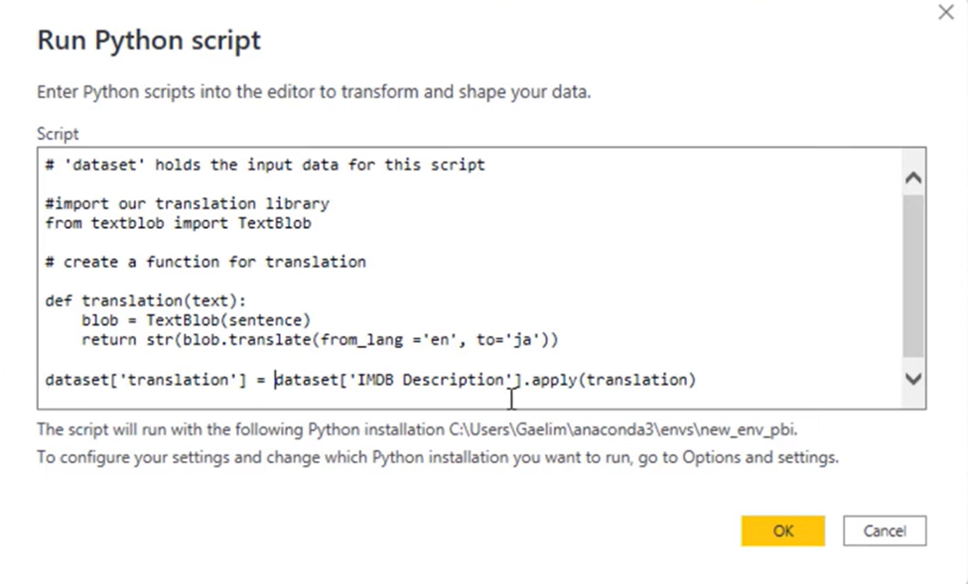The height and width of the screenshot is (584, 968).
Task: Click the "# 'dataset' holds the input data" comment
Action: pyautogui.click(x=265, y=166)
